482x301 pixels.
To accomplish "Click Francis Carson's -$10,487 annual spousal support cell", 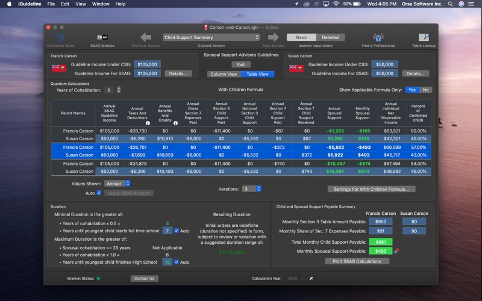I will 335,163.
